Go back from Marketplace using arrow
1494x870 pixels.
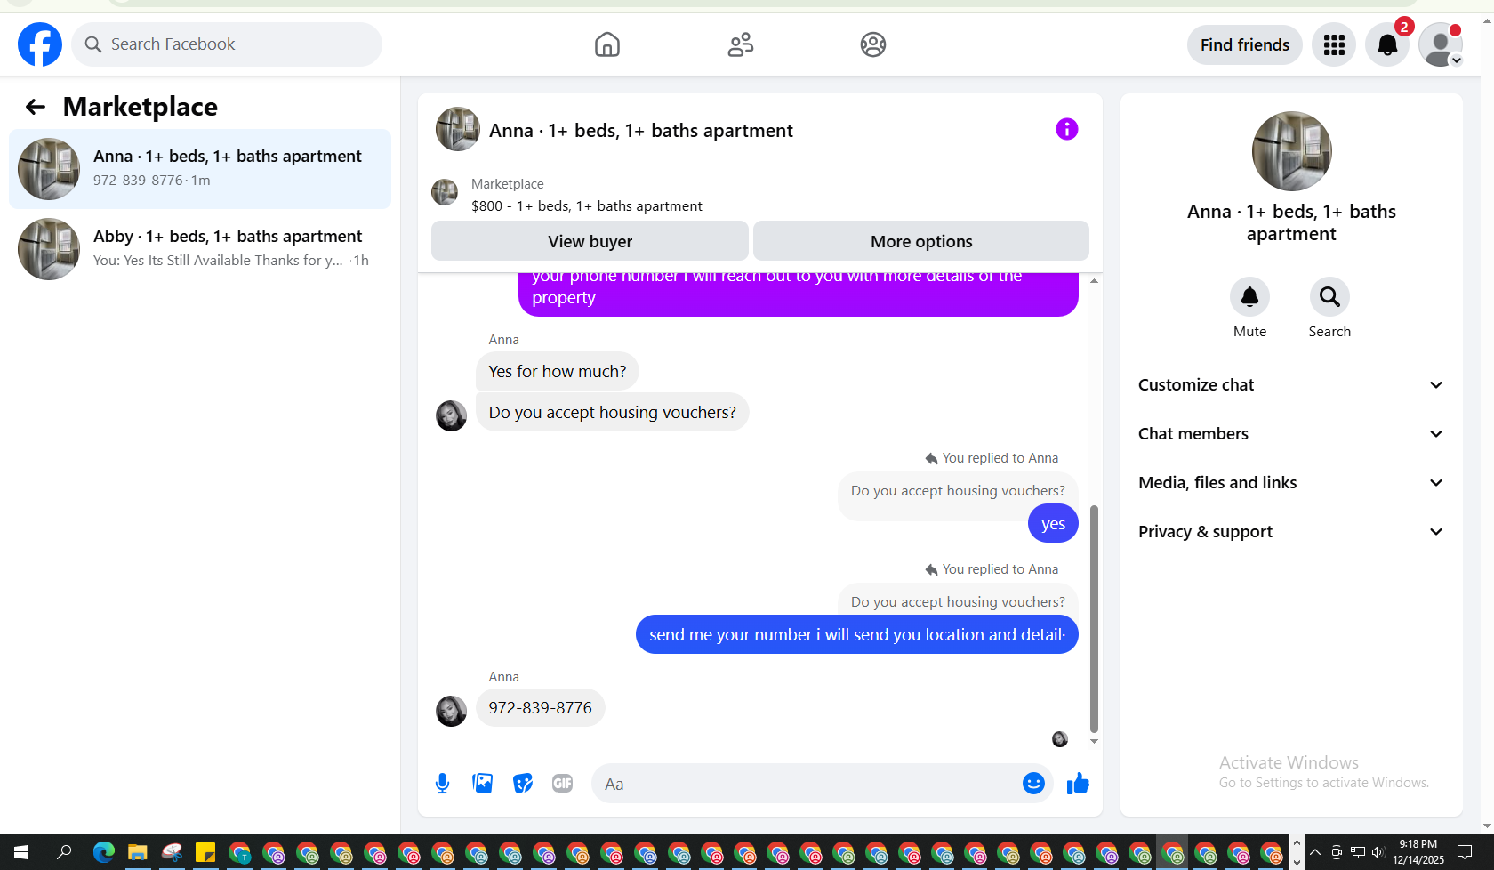35,107
